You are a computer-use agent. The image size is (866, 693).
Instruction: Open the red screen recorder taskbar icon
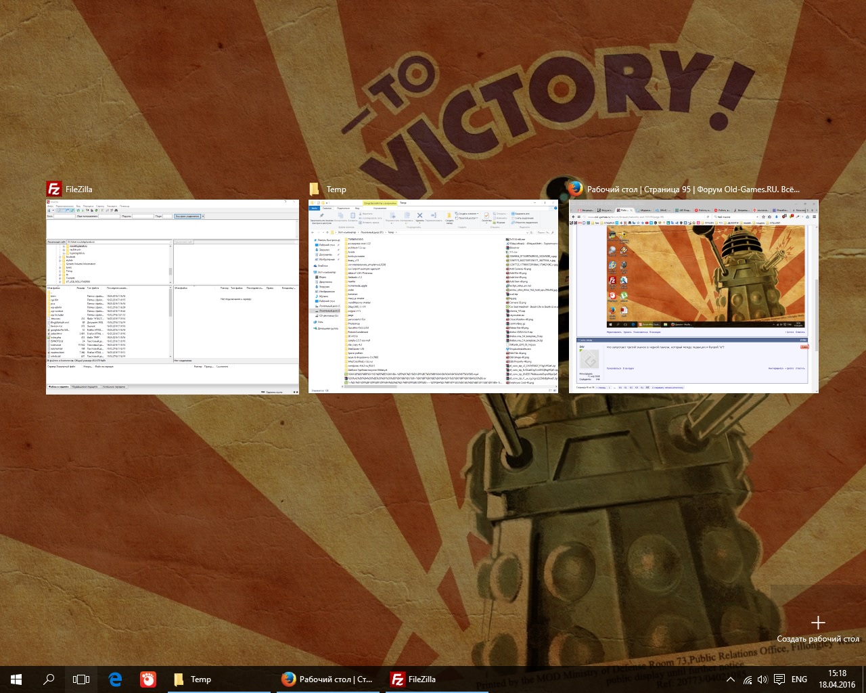tap(147, 679)
